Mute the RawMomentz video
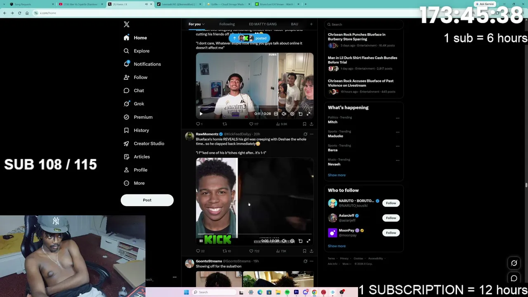528x297 pixels. [x=284, y=241]
